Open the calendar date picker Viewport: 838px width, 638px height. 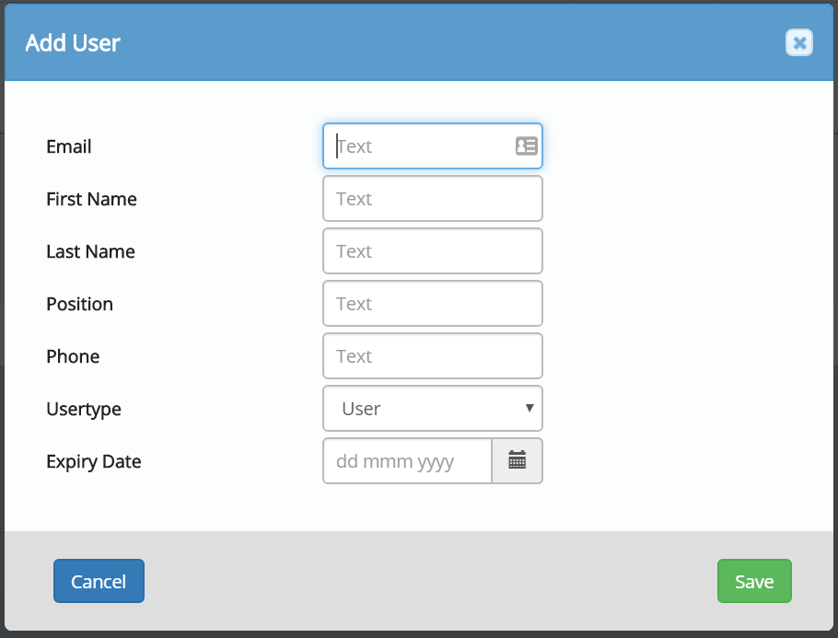click(x=517, y=460)
